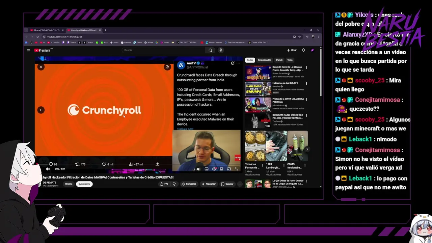Dislike the video with thumbs down
Image resolution: width=432 pixels, height=243 pixels.
point(174,184)
